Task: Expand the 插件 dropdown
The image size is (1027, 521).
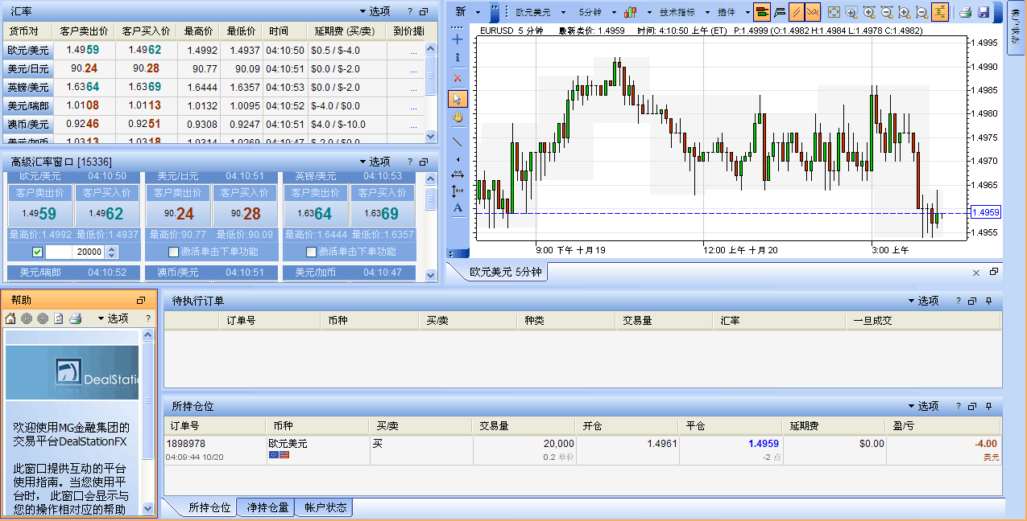Action: 732,12
